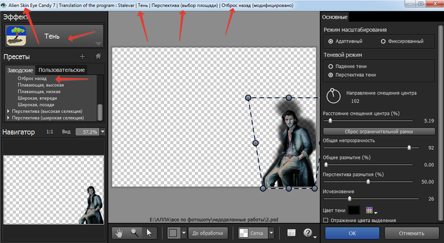Viewport: 444px width, 243px height.
Task: Click the add preset plus icon
Action: click(82, 56)
